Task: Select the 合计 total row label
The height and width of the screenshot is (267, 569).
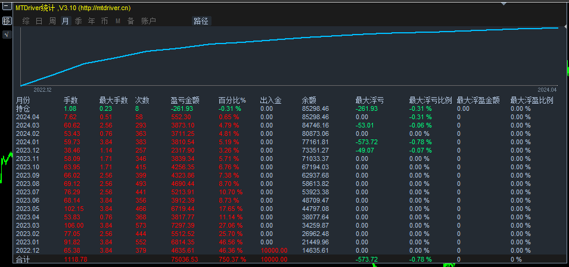Action: pos(23,259)
